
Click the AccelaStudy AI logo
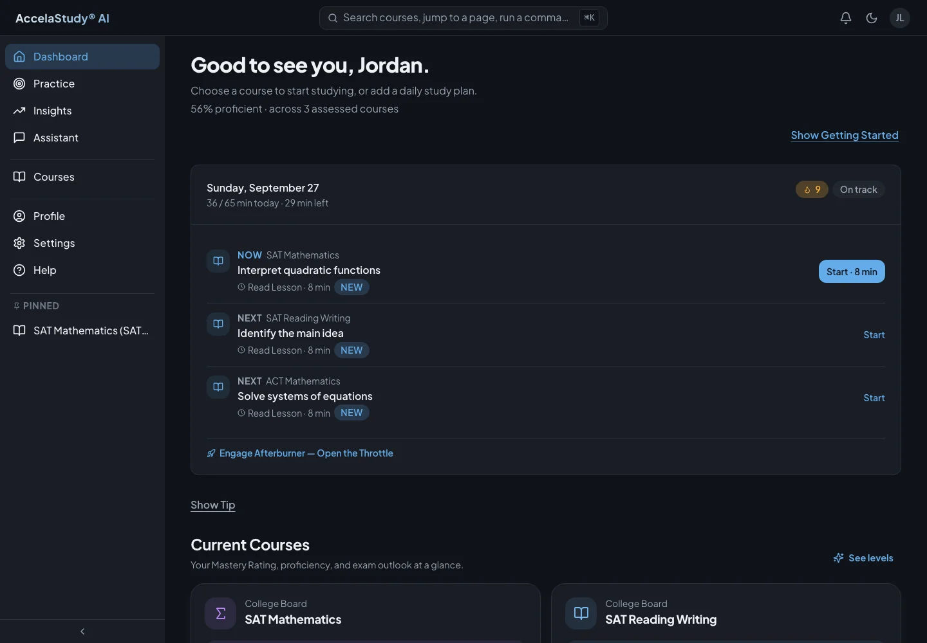click(x=62, y=18)
